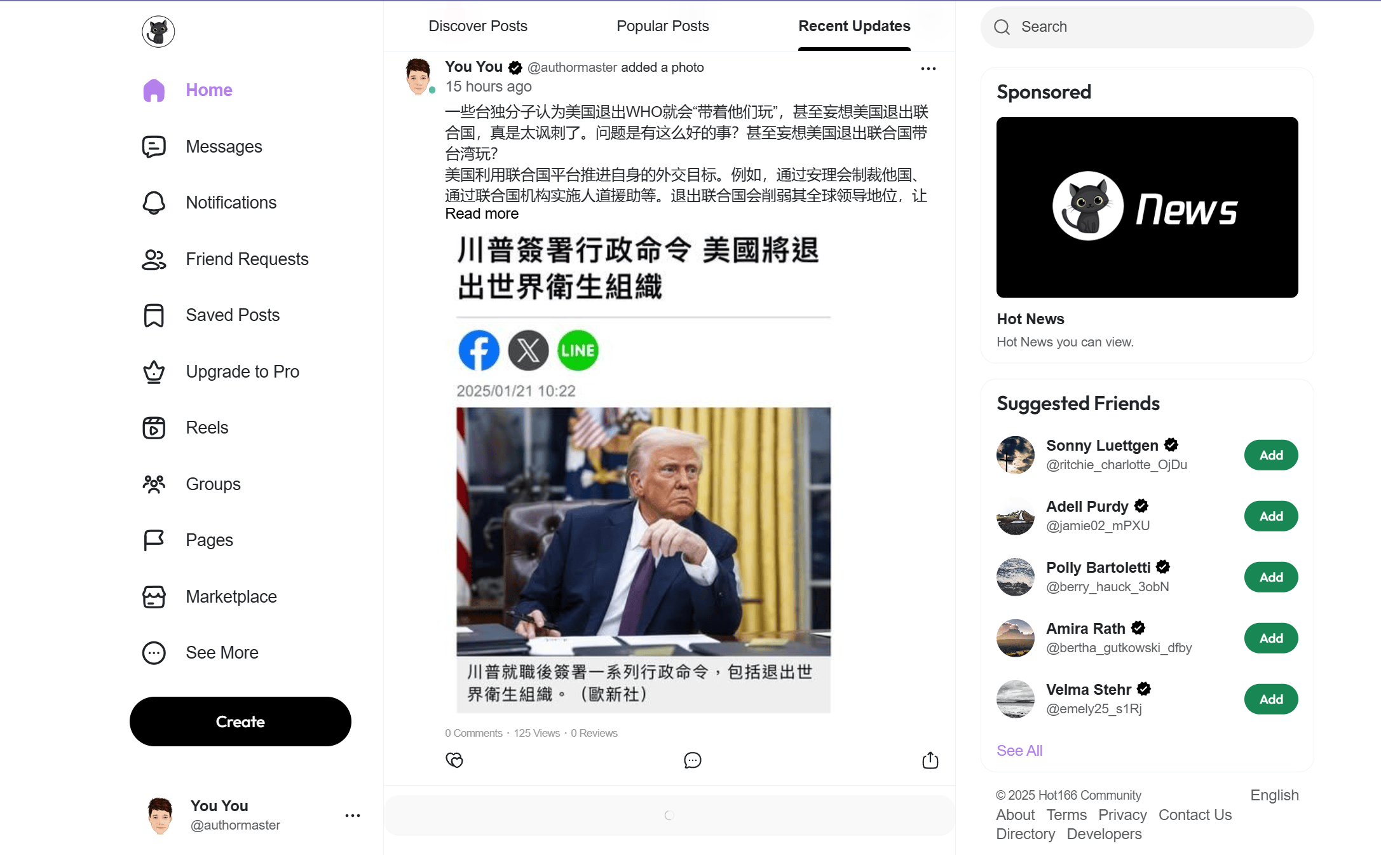The image size is (1381, 855).
Task: Switch to Discover Posts tab
Action: click(477, 27)
